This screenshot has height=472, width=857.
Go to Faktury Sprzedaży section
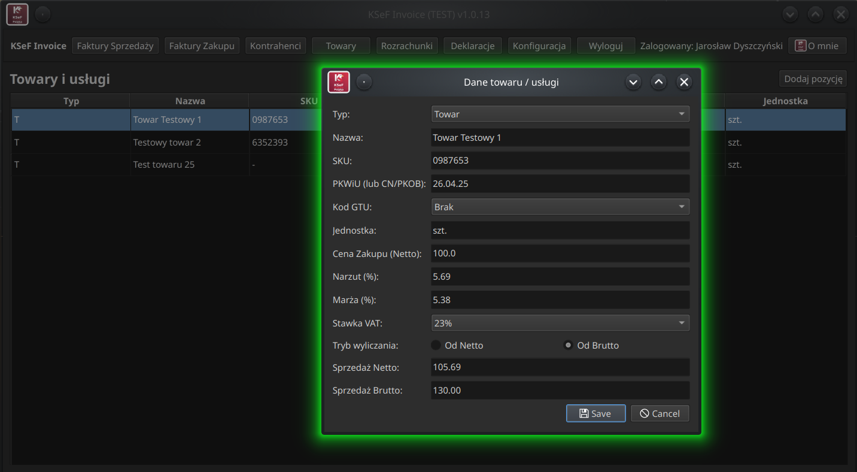(x=116, y=46)
